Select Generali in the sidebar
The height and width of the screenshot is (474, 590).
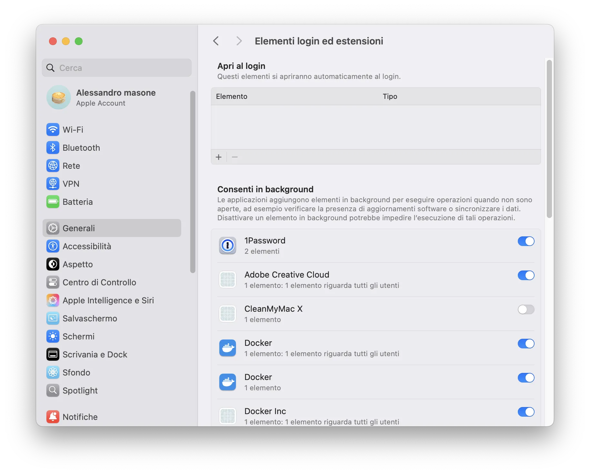tap(79, 228)
